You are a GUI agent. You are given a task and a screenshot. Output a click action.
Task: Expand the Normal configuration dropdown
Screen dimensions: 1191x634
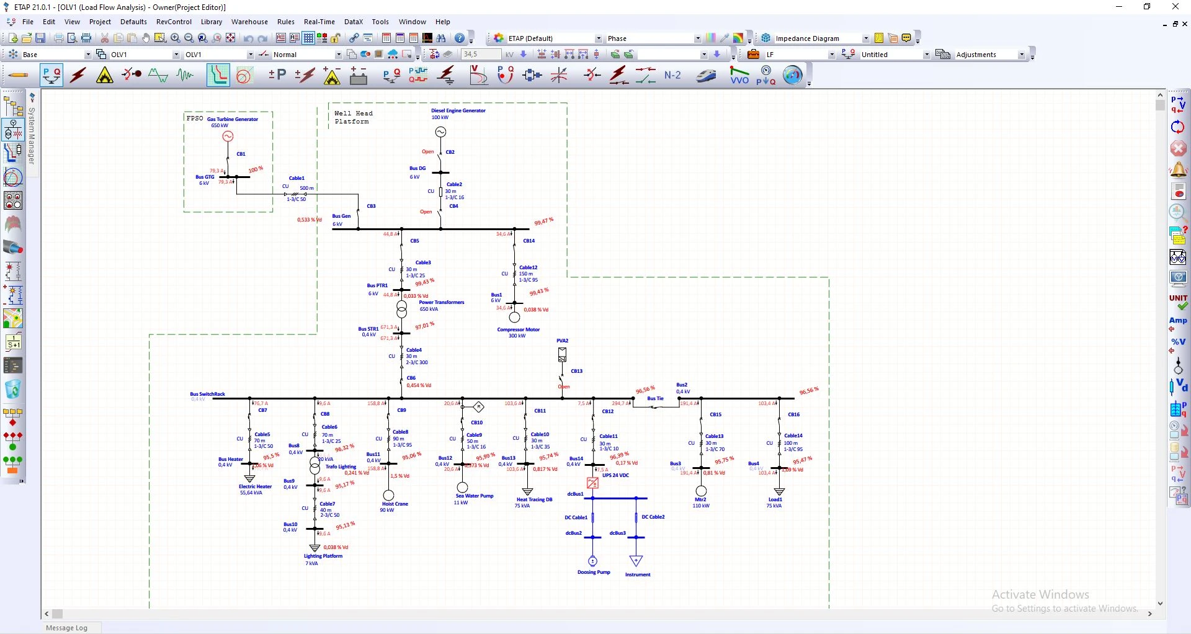338,55
